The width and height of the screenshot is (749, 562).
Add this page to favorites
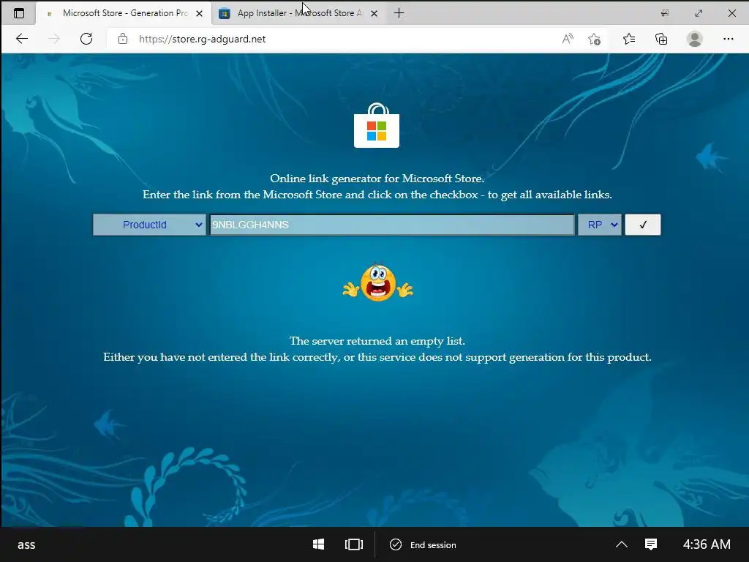pyautogui.click(x=594, y=40)
